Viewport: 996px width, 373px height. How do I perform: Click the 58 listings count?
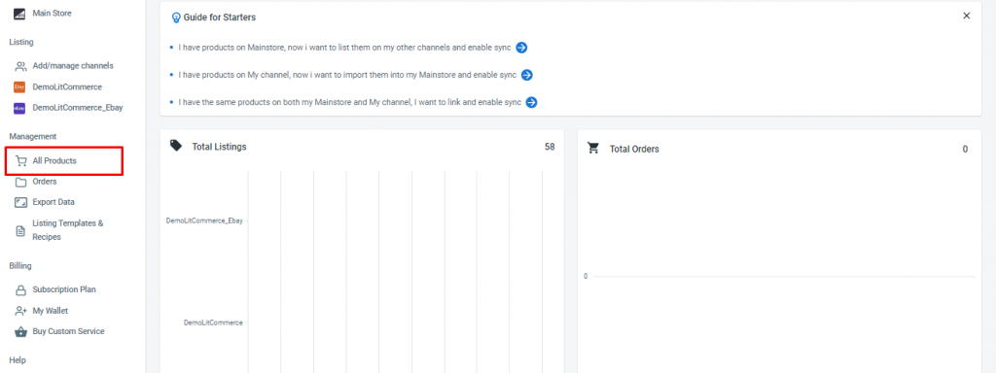tap(550, 148)
